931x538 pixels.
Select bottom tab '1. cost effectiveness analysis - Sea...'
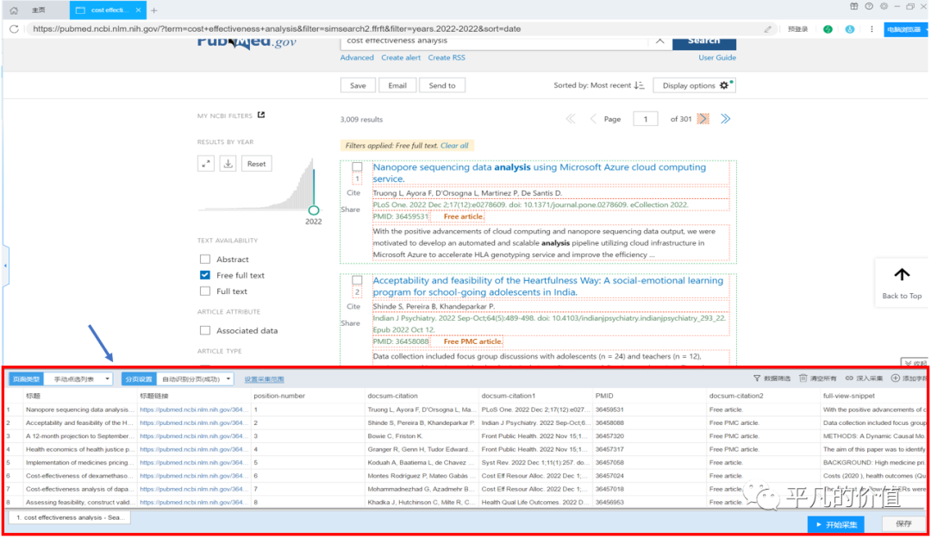pos(70,517)
